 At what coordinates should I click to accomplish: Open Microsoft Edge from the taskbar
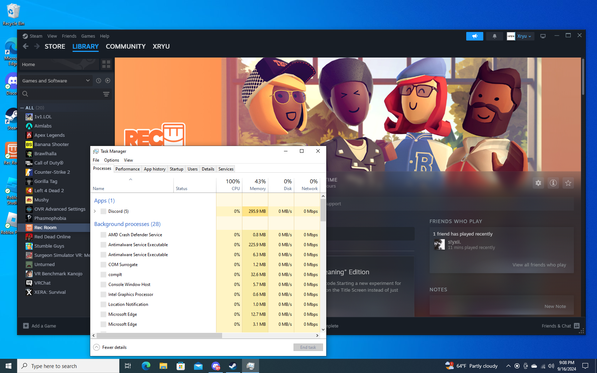[146, 366]
